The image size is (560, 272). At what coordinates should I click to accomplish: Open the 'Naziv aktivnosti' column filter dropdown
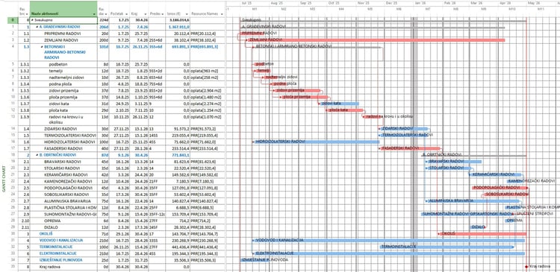tap(94, 14)
